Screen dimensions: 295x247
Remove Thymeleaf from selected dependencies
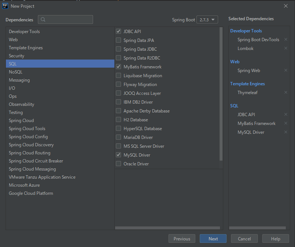(285, 92)
